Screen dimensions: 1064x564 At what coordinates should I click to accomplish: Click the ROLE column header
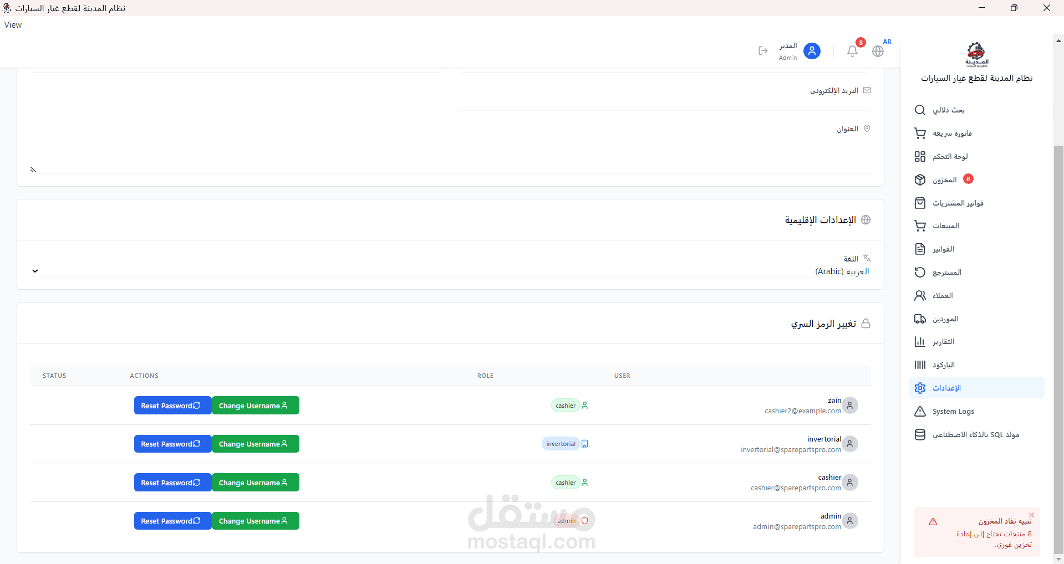[485, 376]
